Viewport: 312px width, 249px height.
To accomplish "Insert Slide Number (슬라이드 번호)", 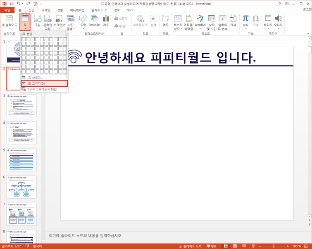I will [222, 22].
